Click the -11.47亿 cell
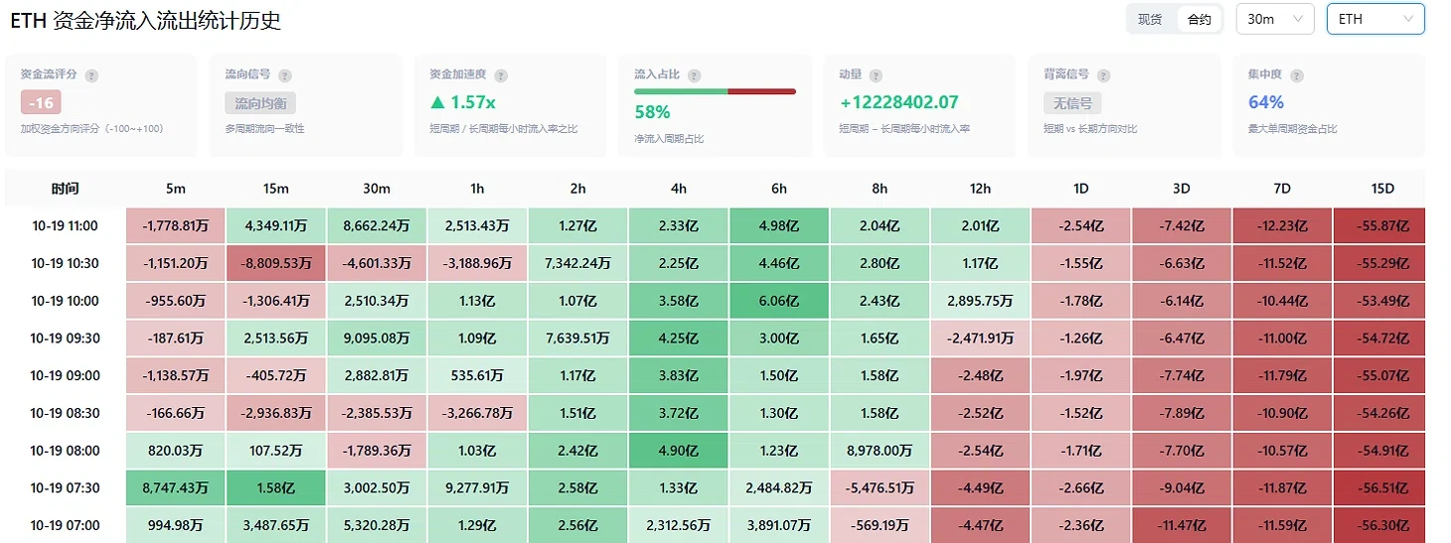The height and width of the screenshot is (543, 1451). tap(1181, 524)
